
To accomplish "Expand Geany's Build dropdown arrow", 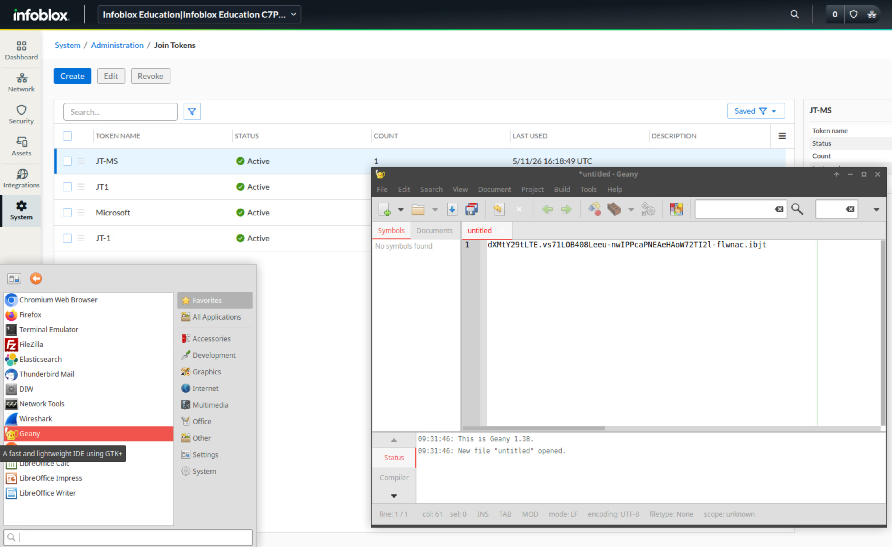I will click(x=631, y=209).
